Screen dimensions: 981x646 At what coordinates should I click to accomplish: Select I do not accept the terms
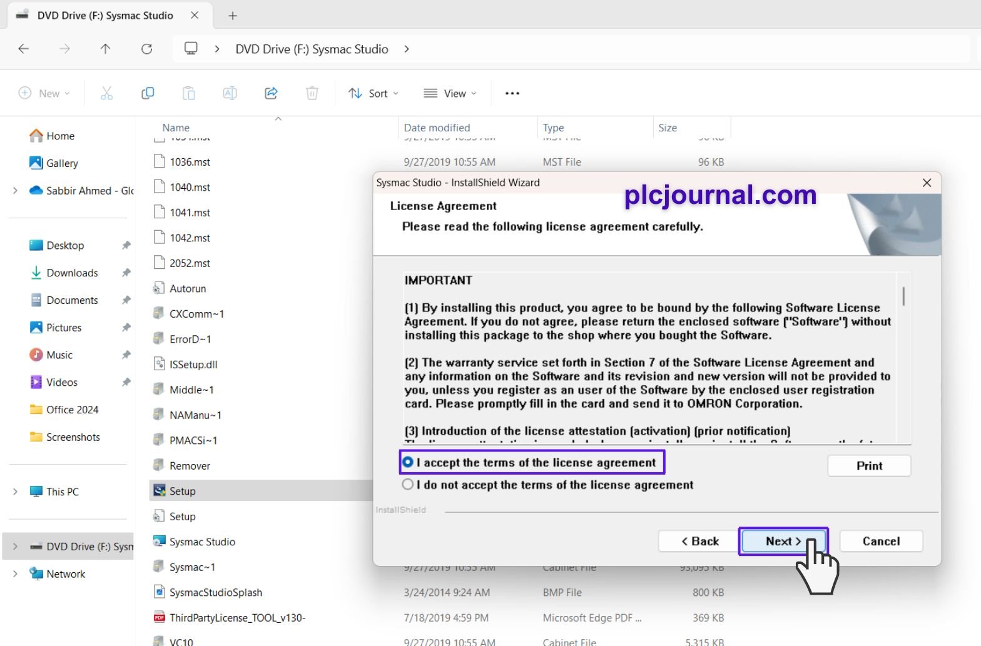pyautogui.click(x=408, y=485)
